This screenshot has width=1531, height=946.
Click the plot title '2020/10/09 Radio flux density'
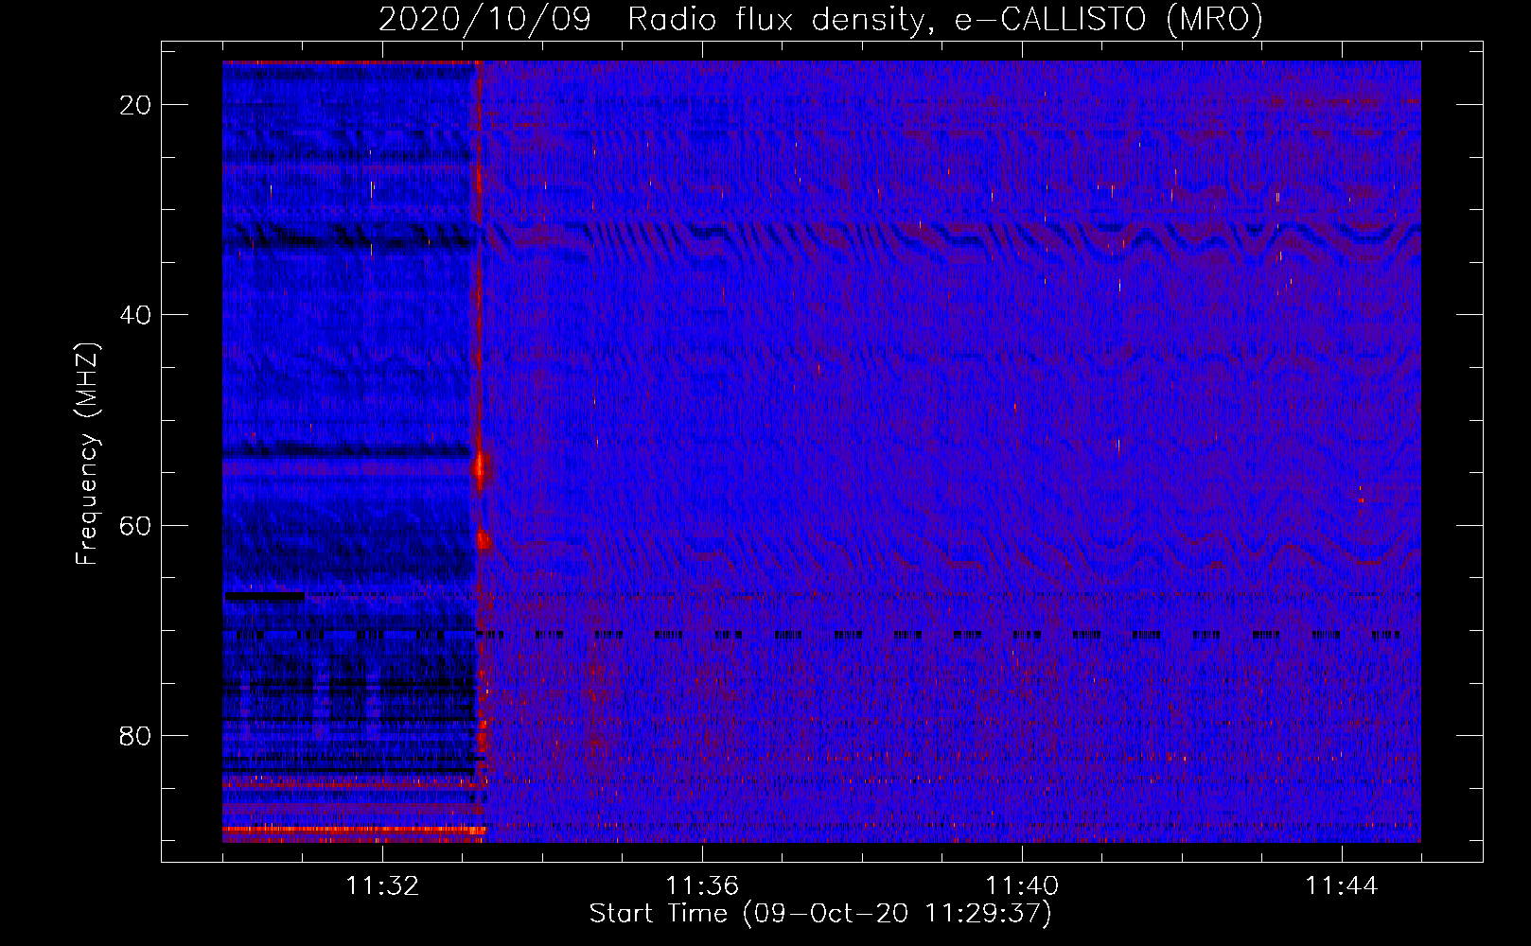[x=820, y=19]
